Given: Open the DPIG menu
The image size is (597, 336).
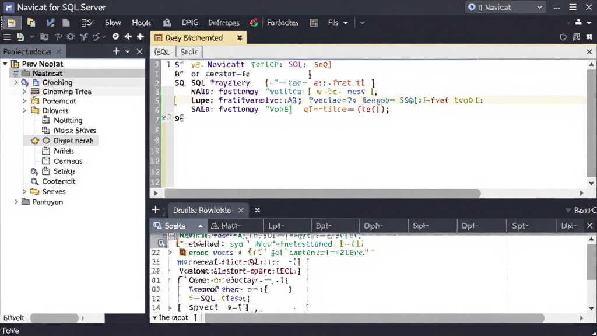Looking at the screenshot, I should point(190,23).
